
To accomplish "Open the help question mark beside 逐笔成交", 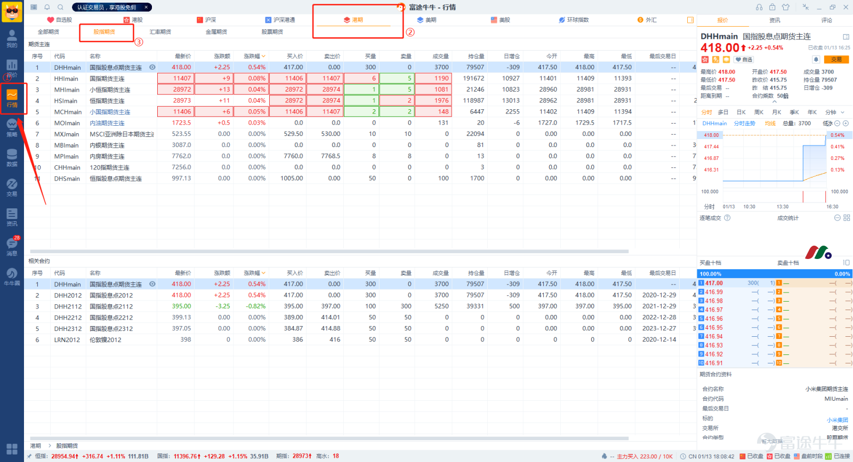I will coord(727,217).
